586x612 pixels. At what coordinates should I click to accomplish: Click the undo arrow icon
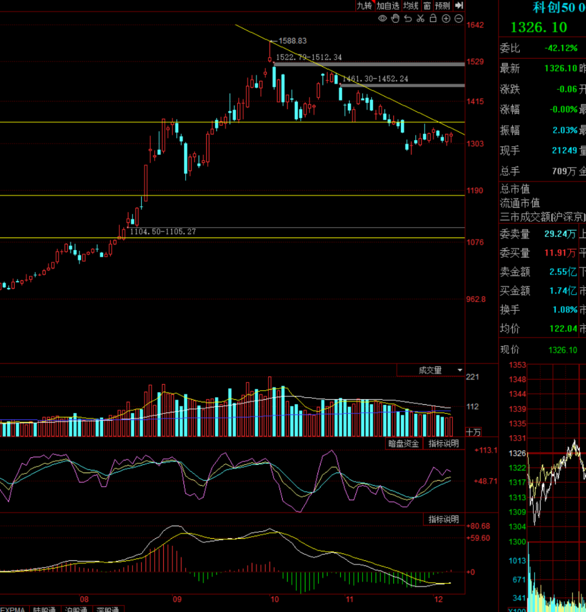408,18
